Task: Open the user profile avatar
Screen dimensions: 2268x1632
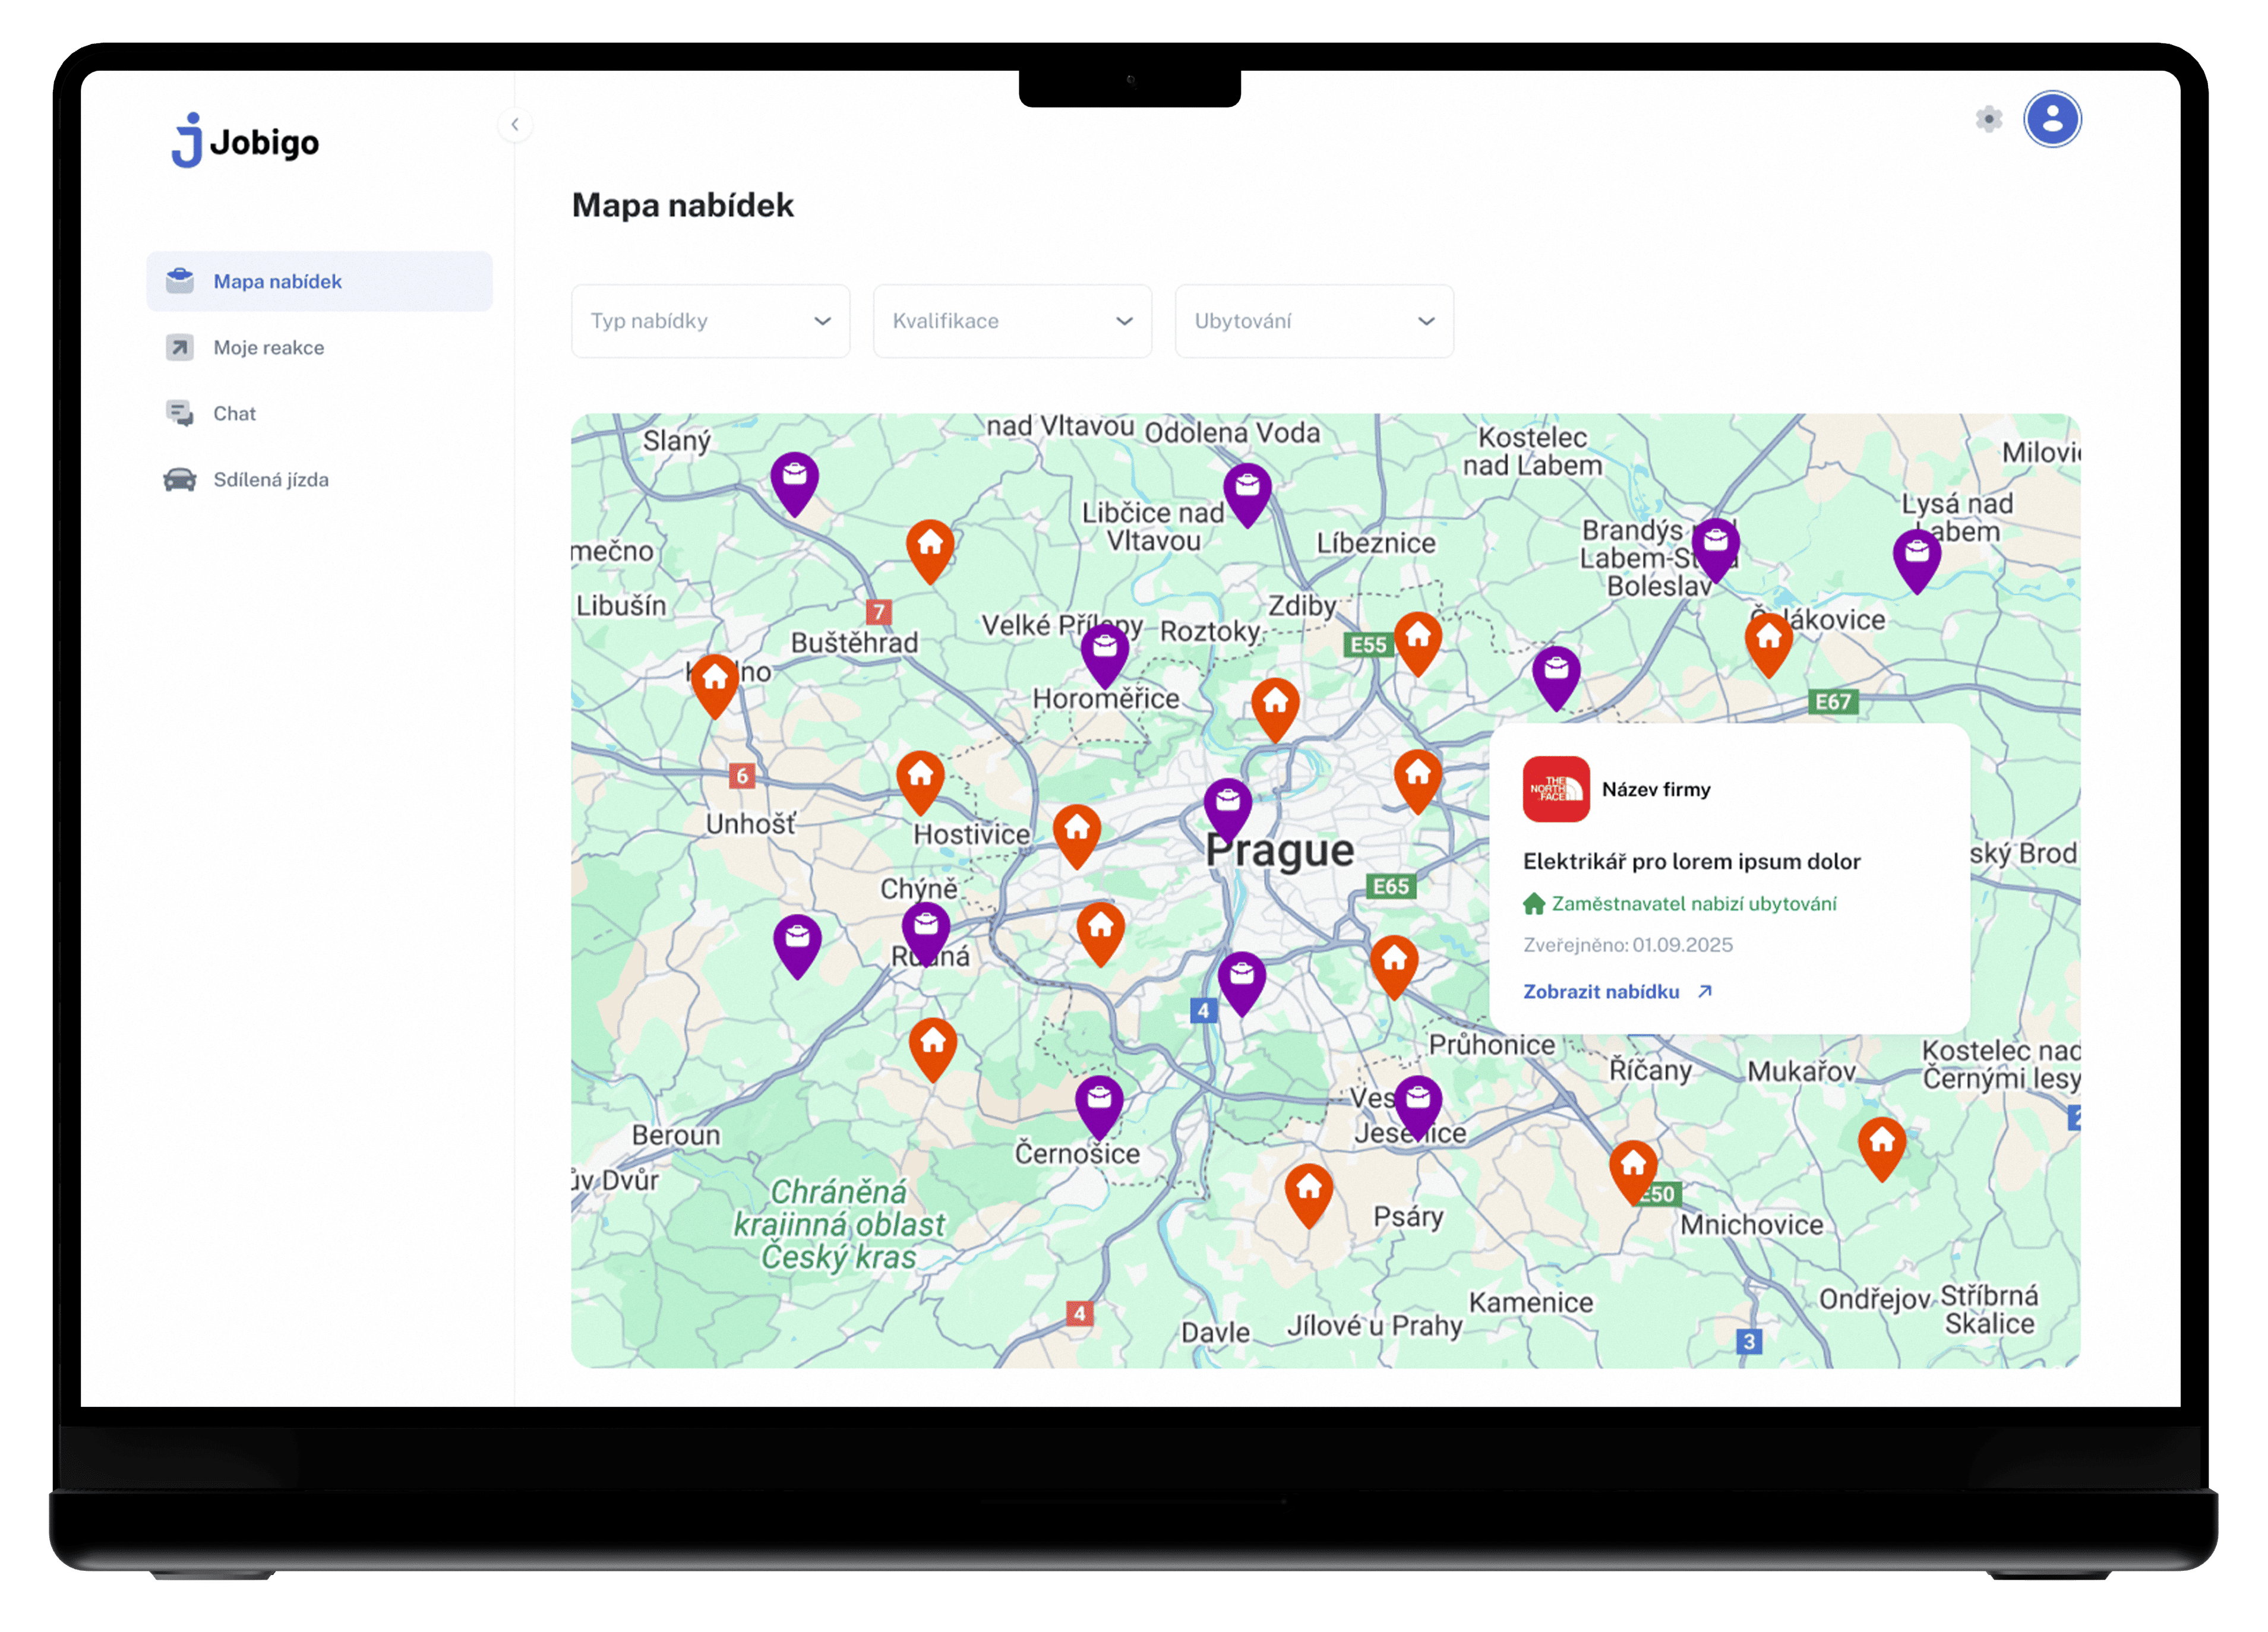Action: (x=2051, y=119)
